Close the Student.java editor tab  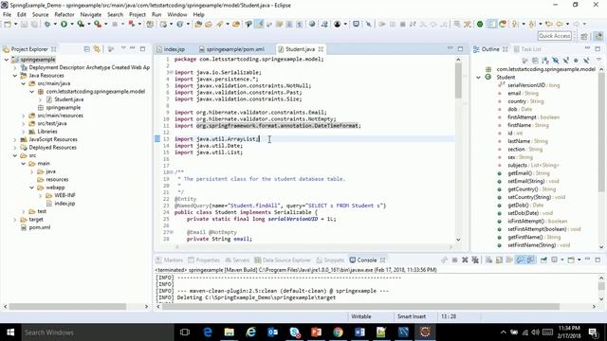321,49
